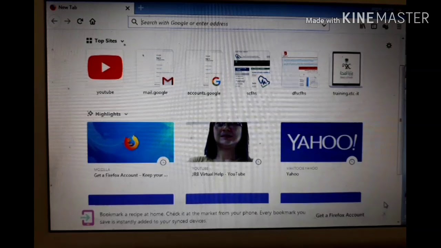Open the scfhs top site tile
Screen dimensions: 441x248
tap(252, 73)
